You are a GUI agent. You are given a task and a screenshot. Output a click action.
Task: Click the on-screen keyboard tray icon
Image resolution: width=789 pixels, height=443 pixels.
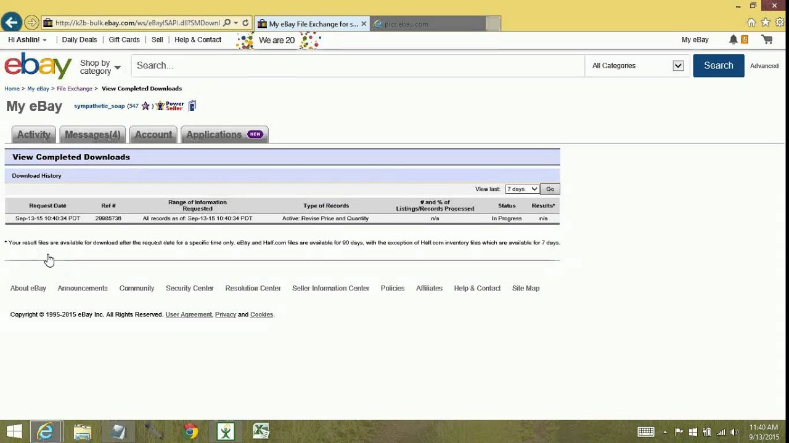[646, 432]
